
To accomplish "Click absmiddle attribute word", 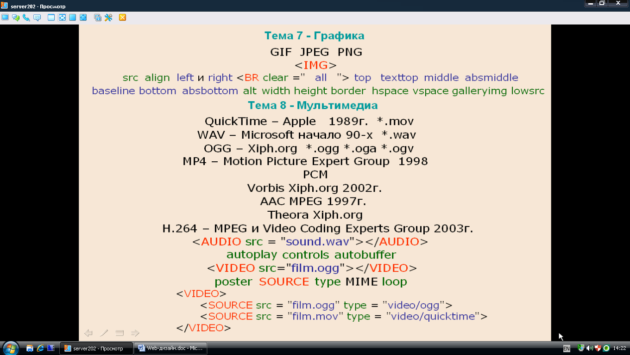I will 491,78.
